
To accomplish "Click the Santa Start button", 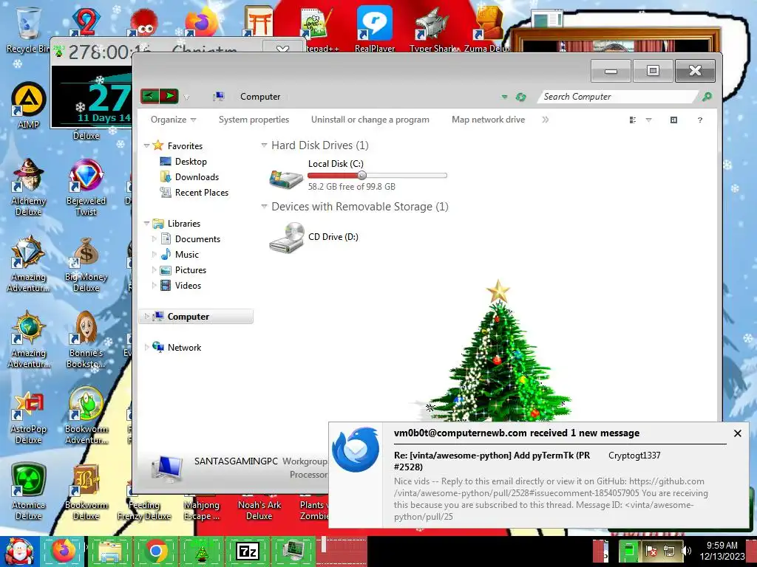I will [x=18, y=551].
